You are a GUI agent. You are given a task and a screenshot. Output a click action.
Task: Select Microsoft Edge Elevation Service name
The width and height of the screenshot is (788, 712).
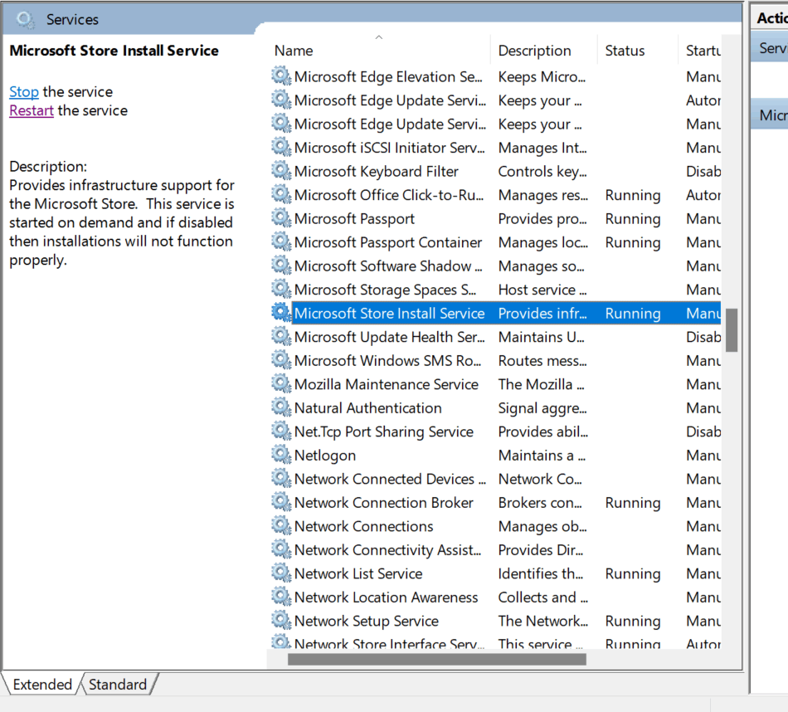(388, 77)
